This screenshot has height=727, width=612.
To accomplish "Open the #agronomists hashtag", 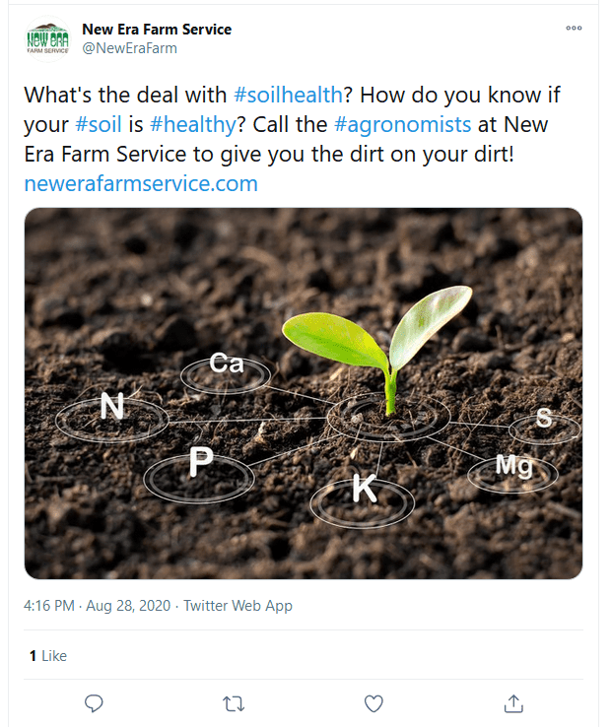I will click(403, 125).
